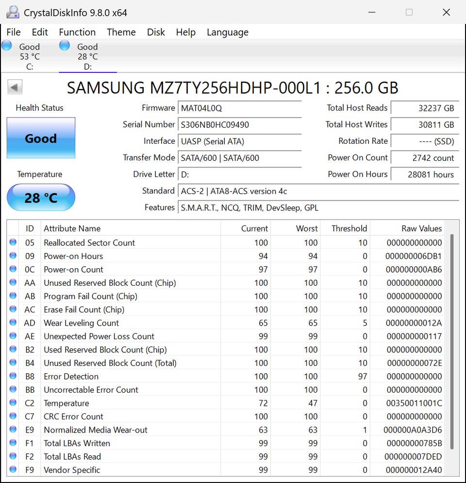
Task: Select the Unused Reserved Block Count (Chip) row
Action: [x=226, y=282]
